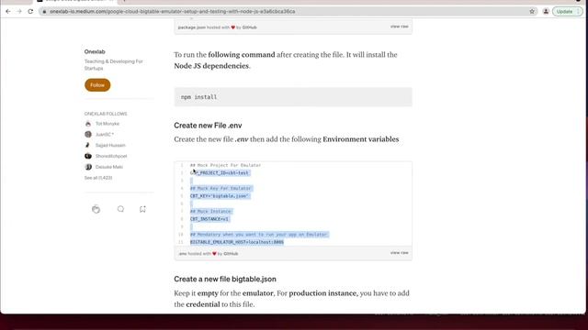
Task: Reload the page with refresh icon
Action: click(30, 12)
